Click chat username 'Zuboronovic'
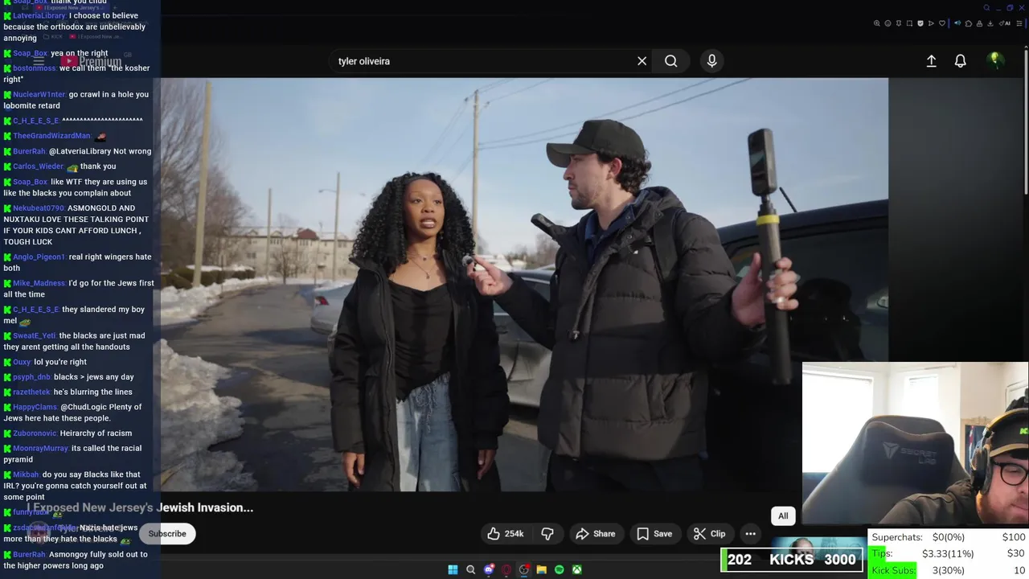Viewport: 1029px width, 579px height. 35,433
